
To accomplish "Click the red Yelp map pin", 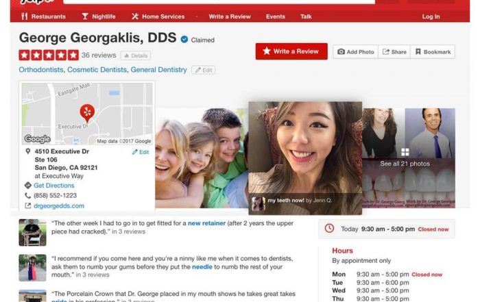I will click(87, 113).
